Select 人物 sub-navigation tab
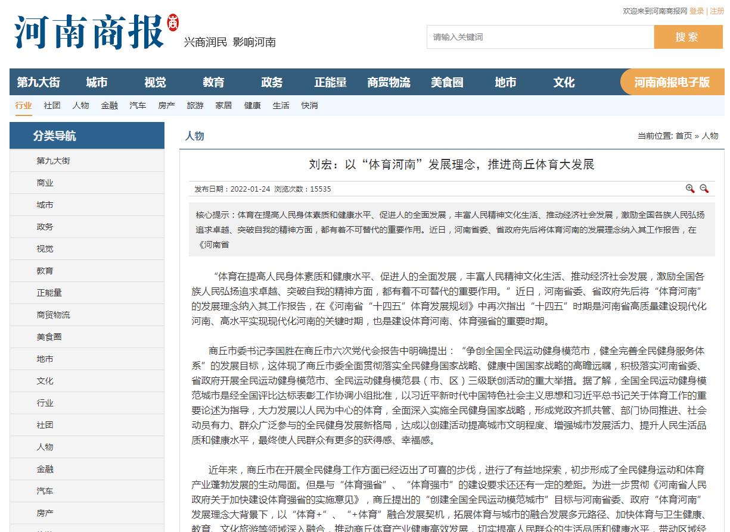This screenshot has width=730, height=532. pos(81,105)
